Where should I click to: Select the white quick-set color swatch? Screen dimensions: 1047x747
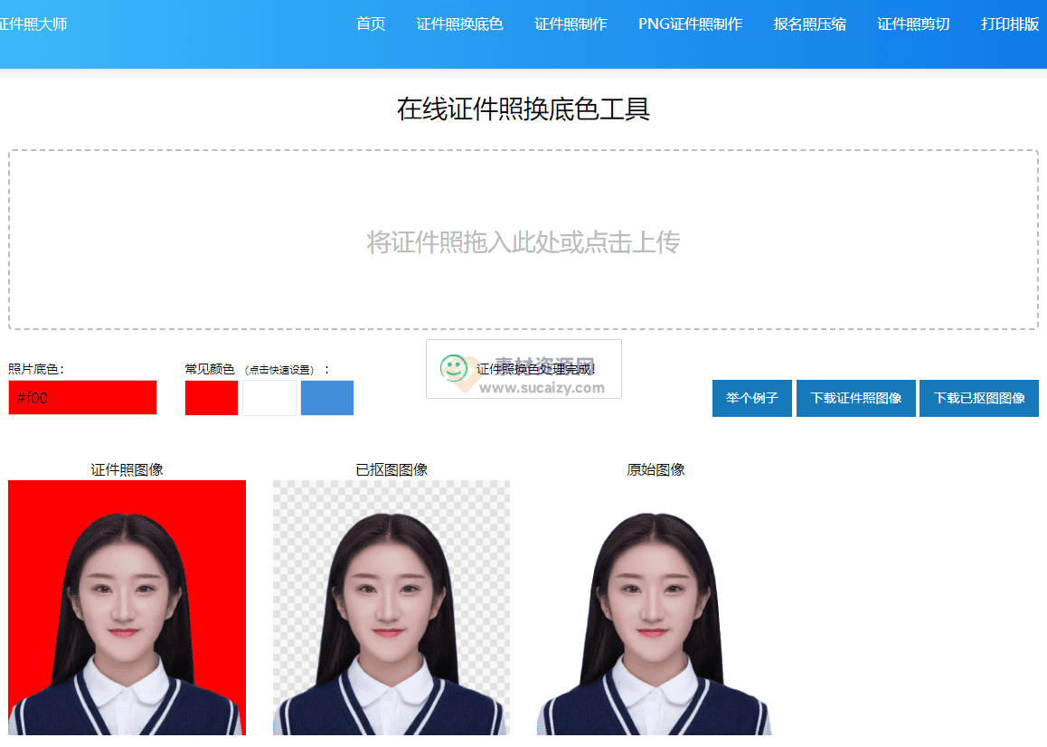coord(269,398)
